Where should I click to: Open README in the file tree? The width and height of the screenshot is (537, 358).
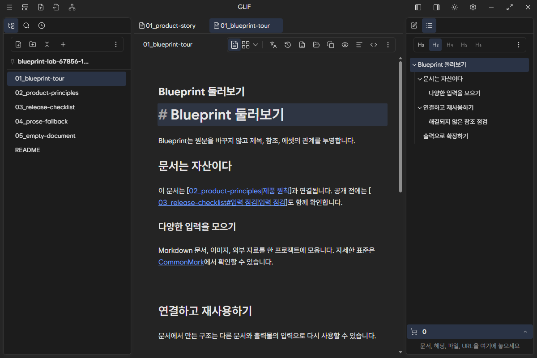point(67,150)
